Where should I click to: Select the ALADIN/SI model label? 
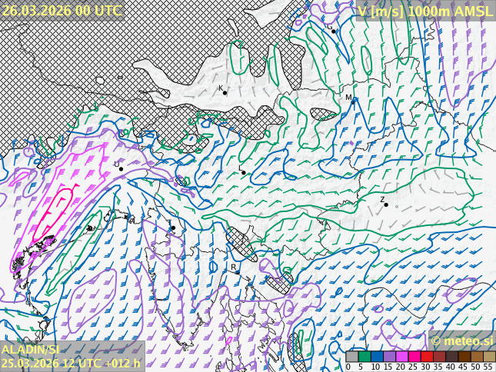pyautogui.click(x=31, y=350)
